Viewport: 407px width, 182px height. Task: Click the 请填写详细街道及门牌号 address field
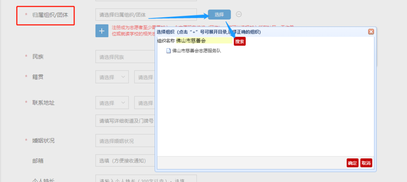click(x=125, y=121)
